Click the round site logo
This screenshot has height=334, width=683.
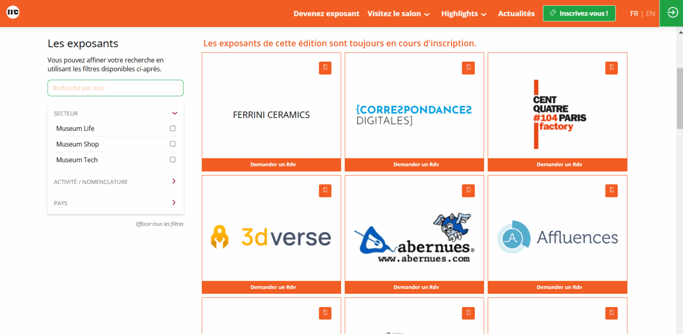[x=13, y=12]
